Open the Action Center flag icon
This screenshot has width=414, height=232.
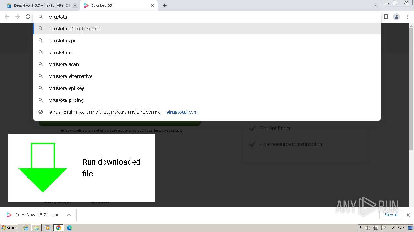383,228
